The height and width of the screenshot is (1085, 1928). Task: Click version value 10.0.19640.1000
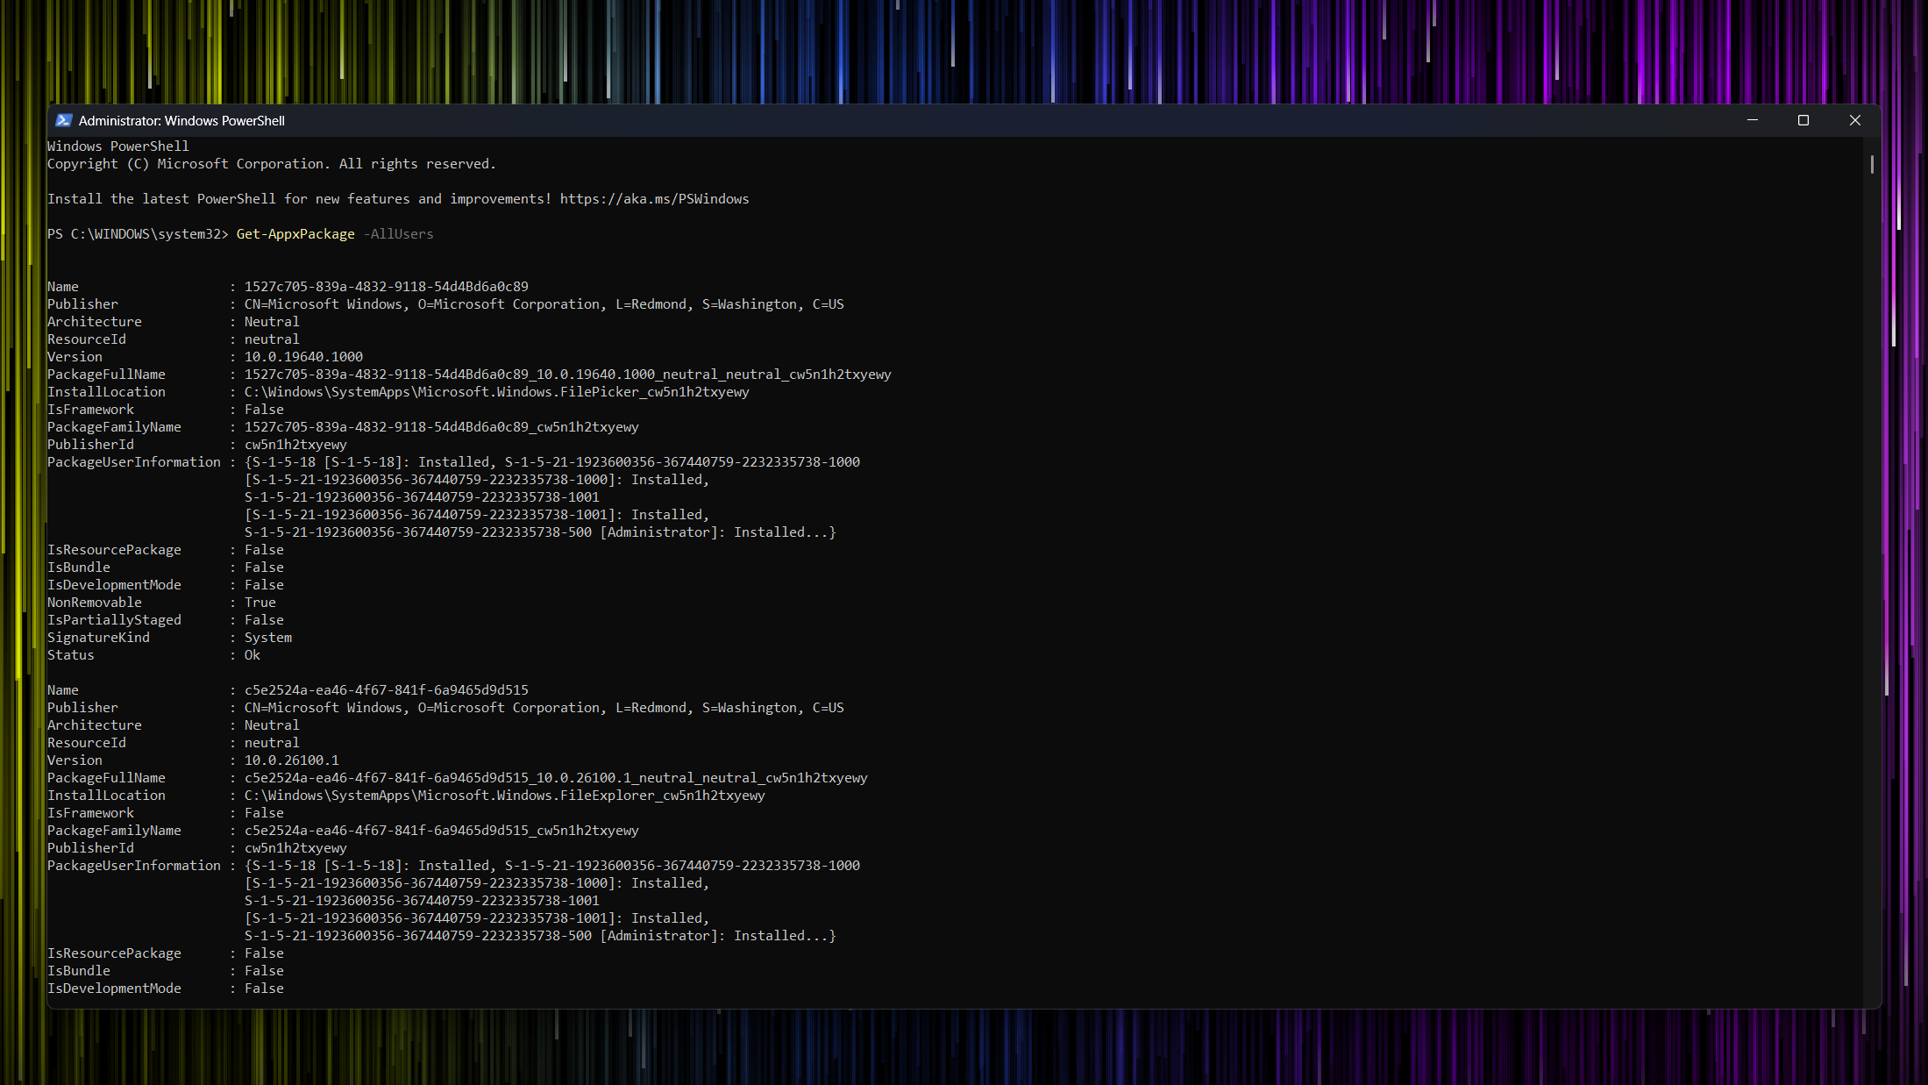tap(303, 357)
